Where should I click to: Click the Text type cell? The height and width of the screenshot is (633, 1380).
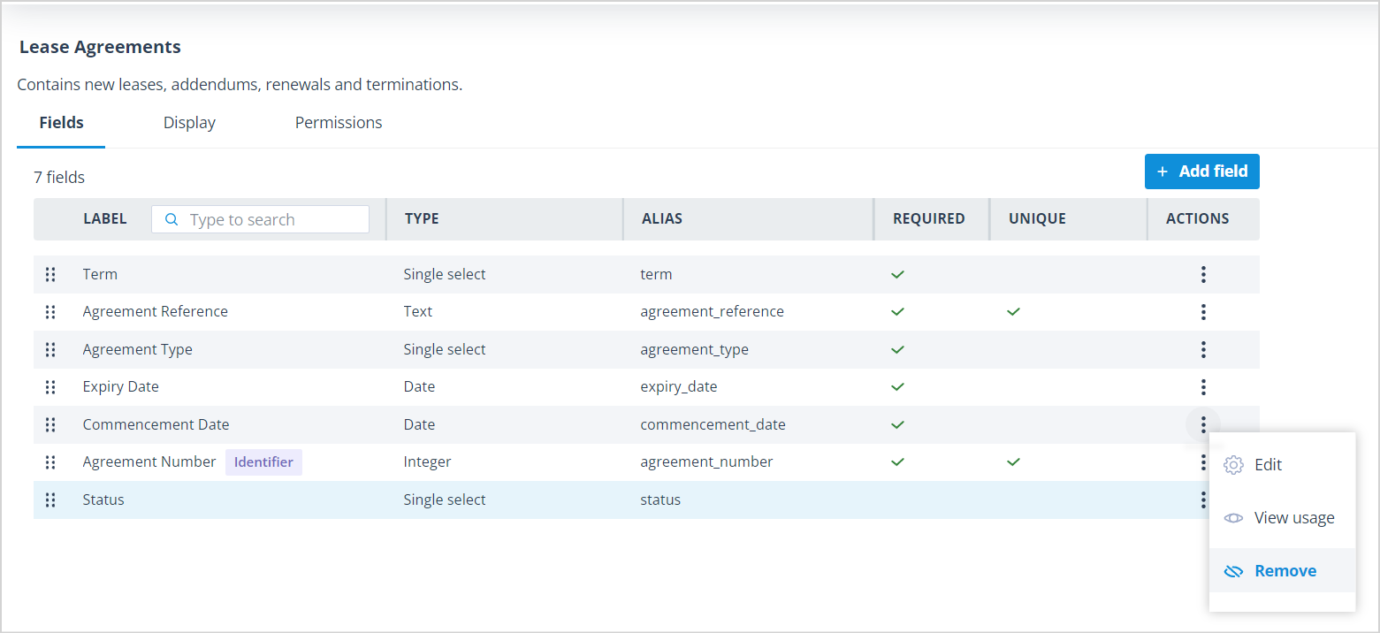click(418, 311)
